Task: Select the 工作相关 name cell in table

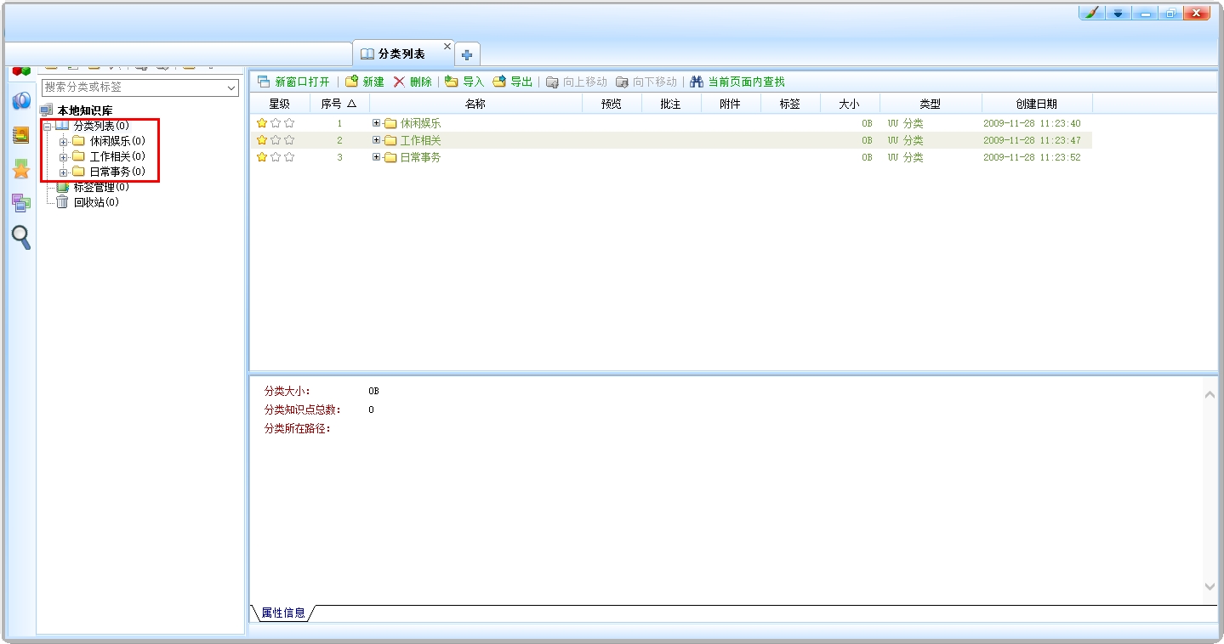Action: coord(420,140)
